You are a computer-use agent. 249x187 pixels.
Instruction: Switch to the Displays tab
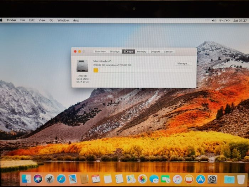115,52
